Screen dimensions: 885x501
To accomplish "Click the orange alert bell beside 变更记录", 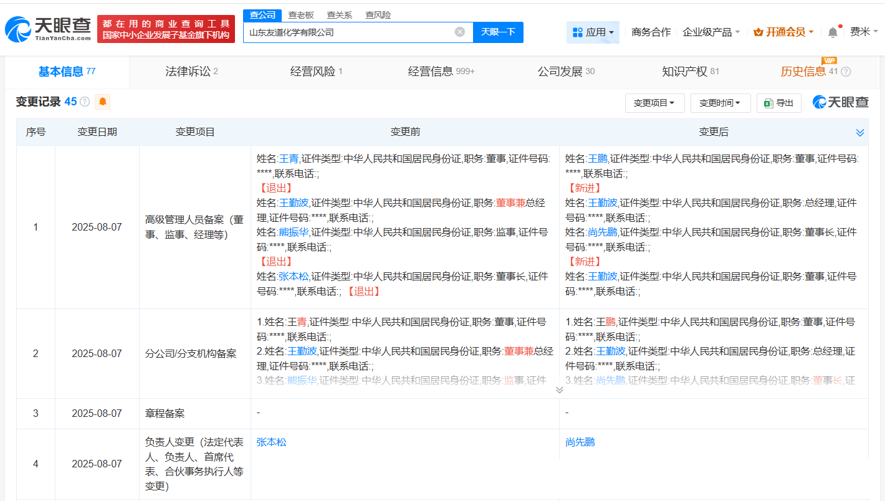I will click(102, 102).
